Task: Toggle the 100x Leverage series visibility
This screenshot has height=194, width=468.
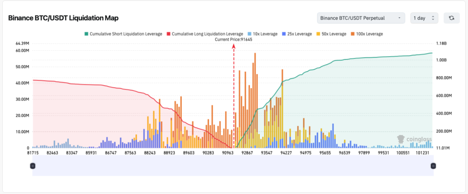Action: [367, 34]
